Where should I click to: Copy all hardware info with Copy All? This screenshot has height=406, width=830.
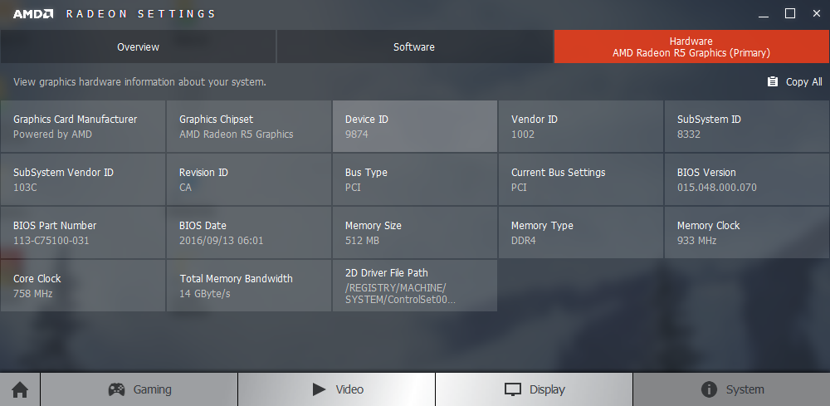tap(794, 81)
